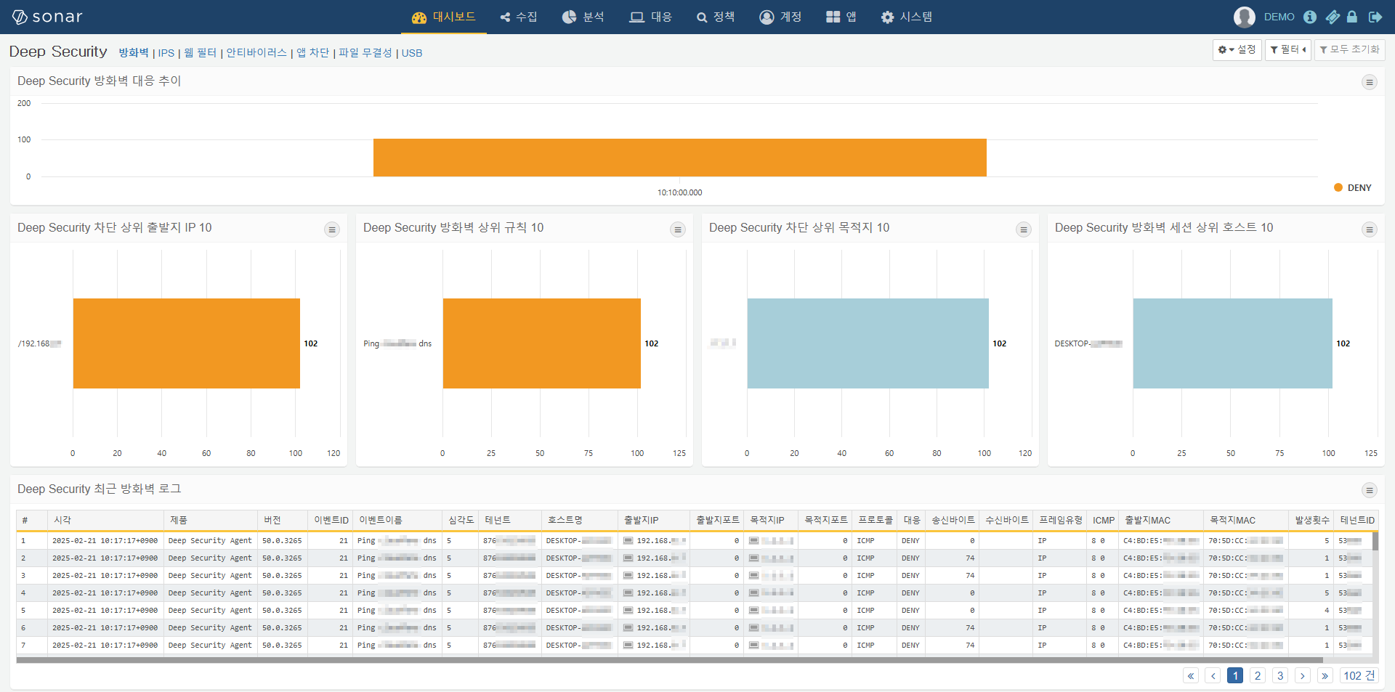Open menu for 차단 상위 출발지 IP chart
This screenshot has width=1395, height=692.
(x=331, y=229)
